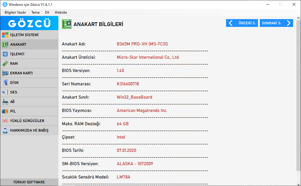
Task: Click the BIOS date 07.01.2020
Action: (126, 150)
